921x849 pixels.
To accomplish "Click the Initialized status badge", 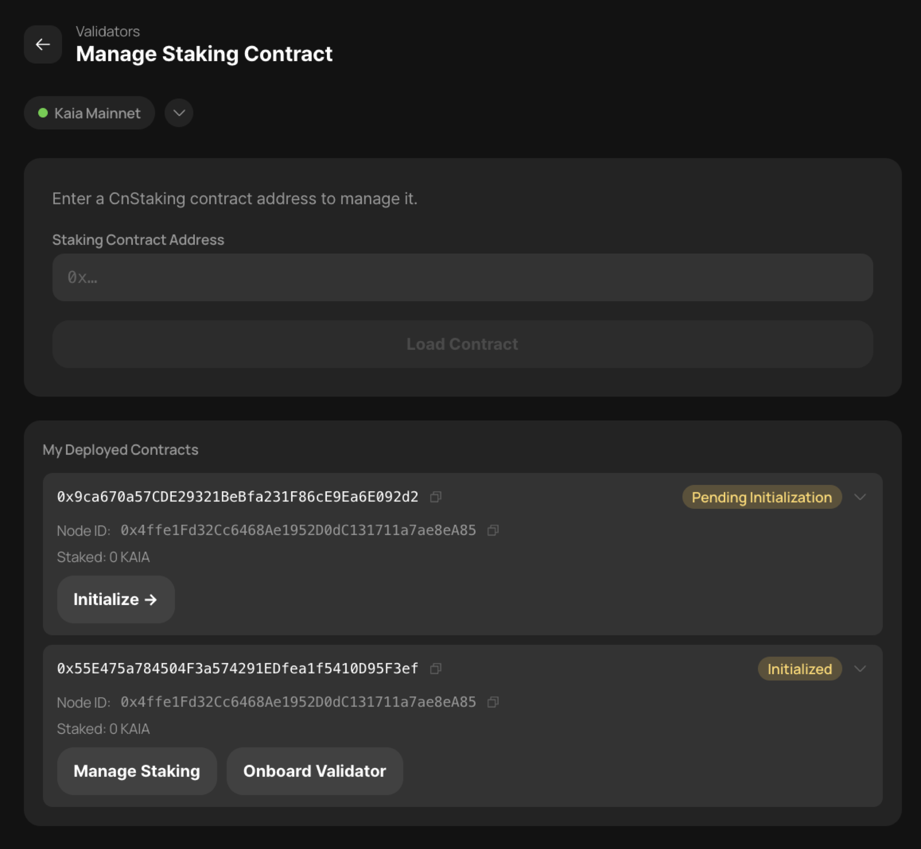I will point(799,669).
